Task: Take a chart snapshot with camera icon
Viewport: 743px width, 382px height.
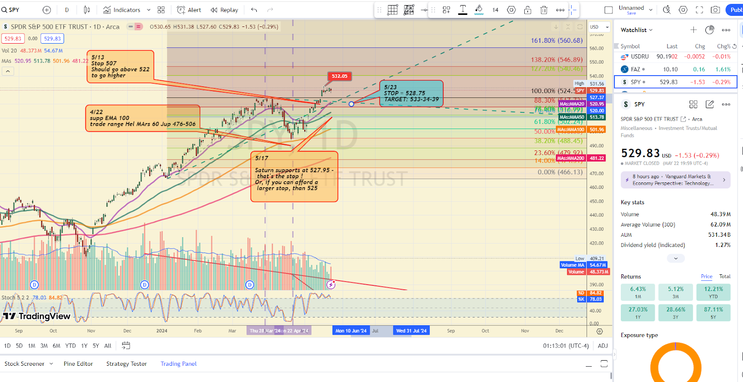Action: point(716,10)
